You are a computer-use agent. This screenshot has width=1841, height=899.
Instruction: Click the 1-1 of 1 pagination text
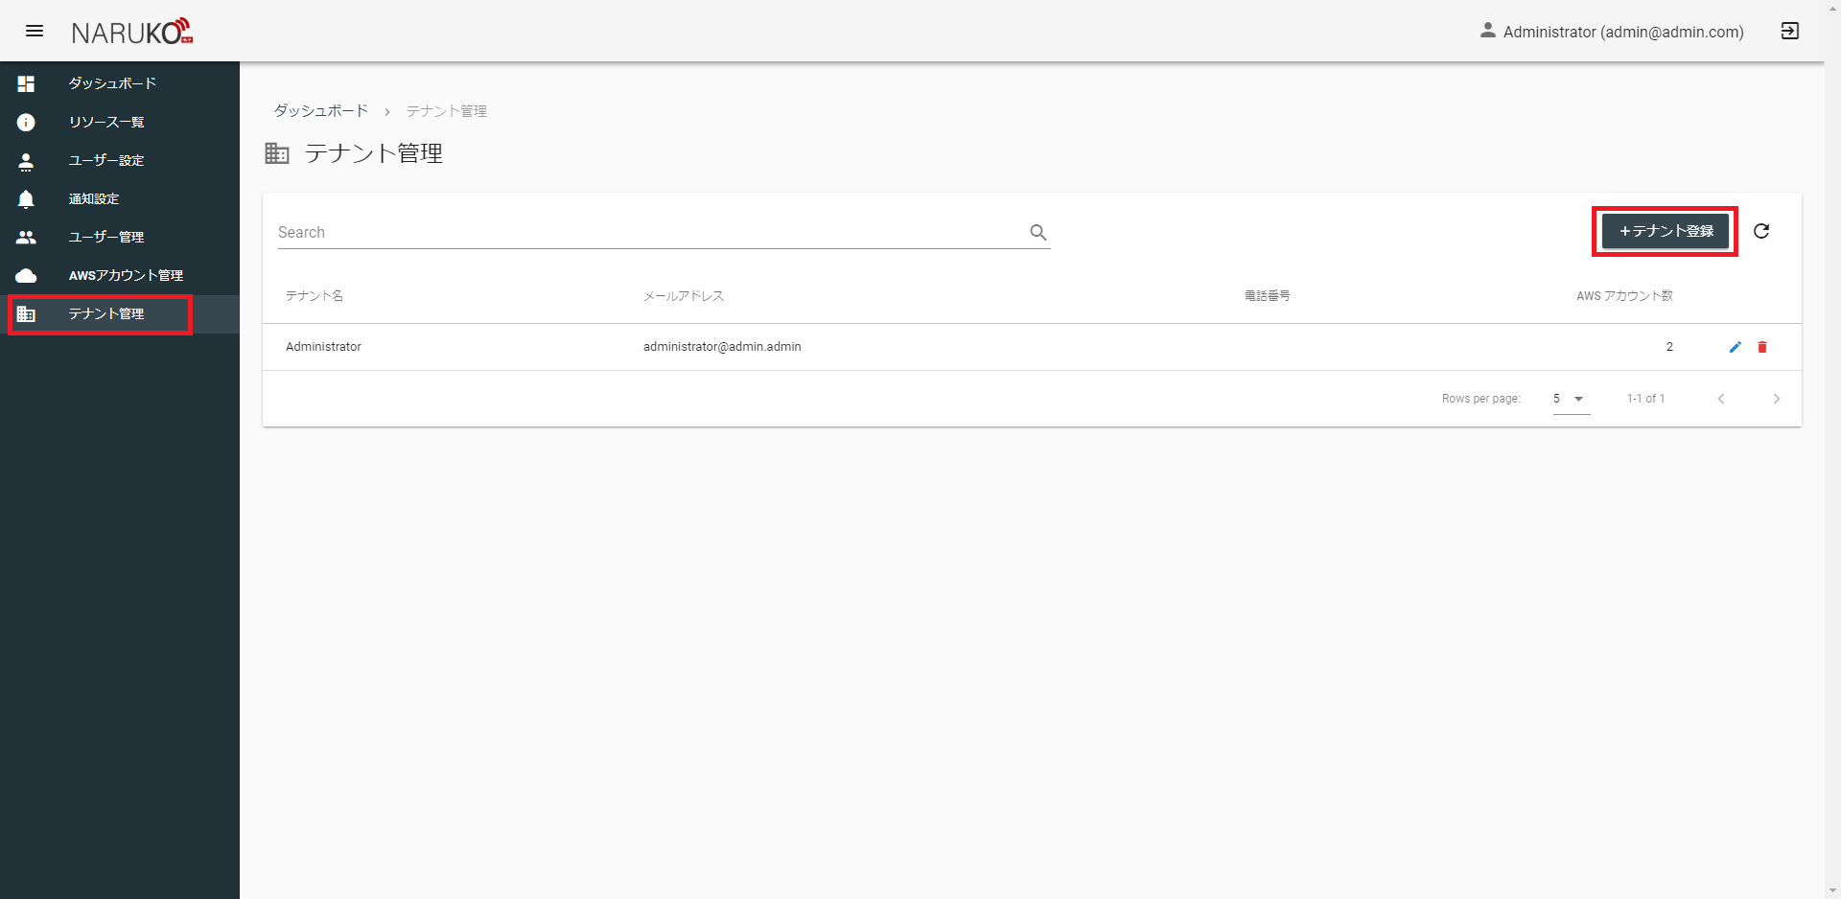tap(1645, 399)
